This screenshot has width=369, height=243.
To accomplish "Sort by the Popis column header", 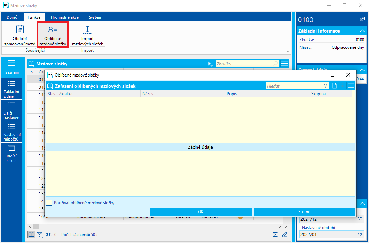I will click(267, 93).
